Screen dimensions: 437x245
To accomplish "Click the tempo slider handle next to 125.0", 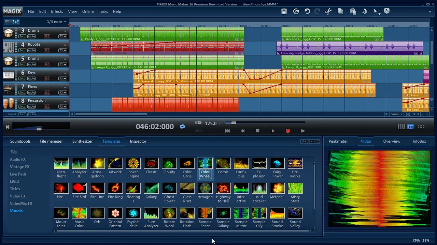I will coord(234,122).
